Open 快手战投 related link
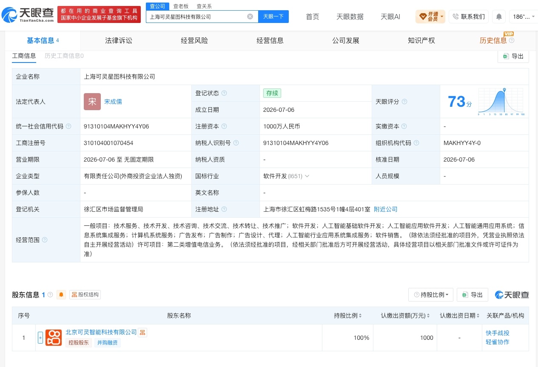 click(498, 333)
